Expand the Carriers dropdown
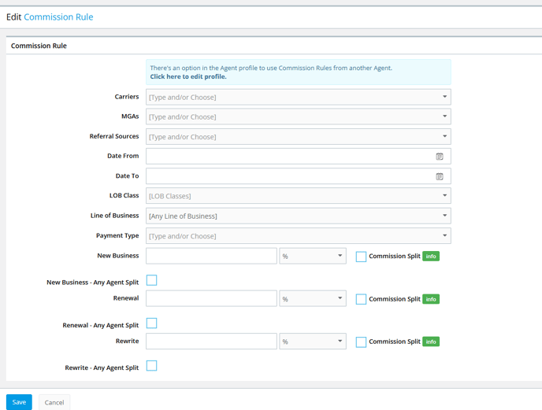This screenshot has width=542, height=410. click(x=299, y=97)
